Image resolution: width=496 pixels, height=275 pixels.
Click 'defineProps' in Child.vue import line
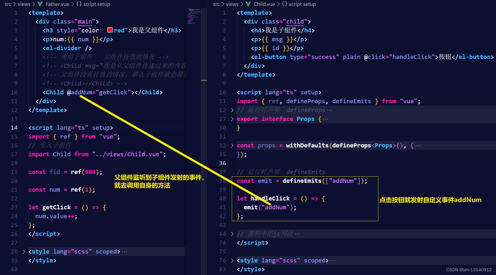tap(306, 101)
